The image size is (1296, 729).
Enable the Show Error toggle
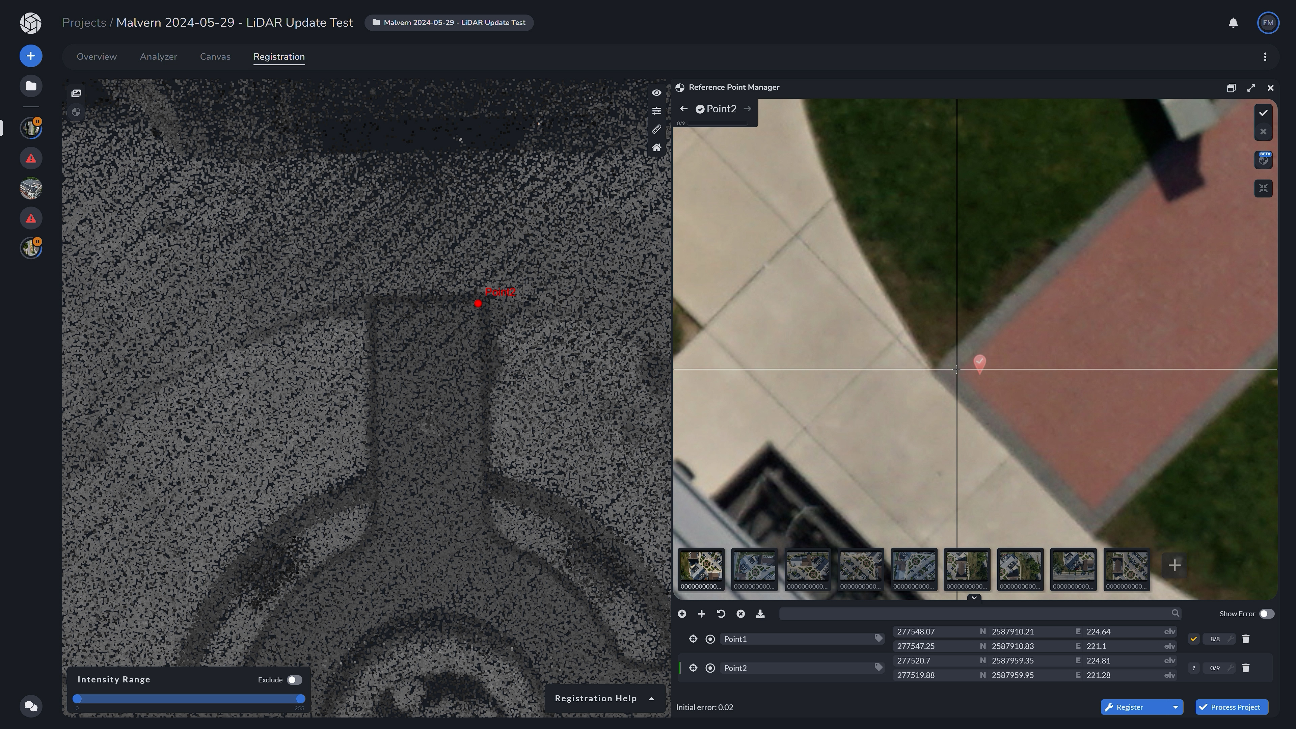coord(1267,614)
